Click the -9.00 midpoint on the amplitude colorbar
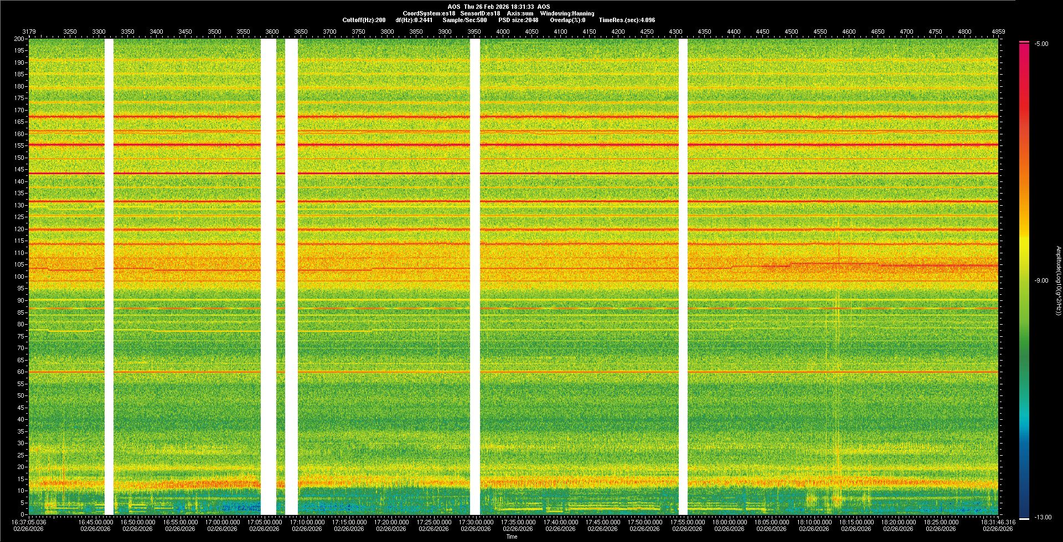This screenshot has height=542, width=1063. coord(1041,281)
